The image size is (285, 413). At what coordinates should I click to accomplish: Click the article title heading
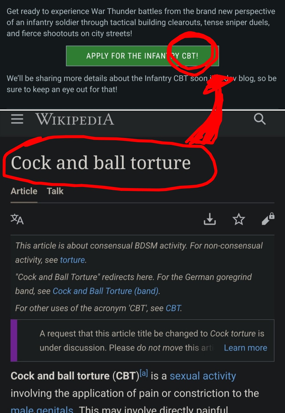point(101,163)
